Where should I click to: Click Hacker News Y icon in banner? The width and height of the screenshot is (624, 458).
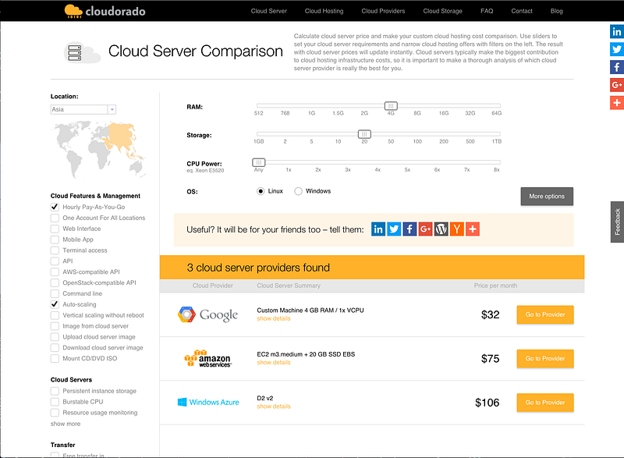pyautogui.click(x=457, y=229)
